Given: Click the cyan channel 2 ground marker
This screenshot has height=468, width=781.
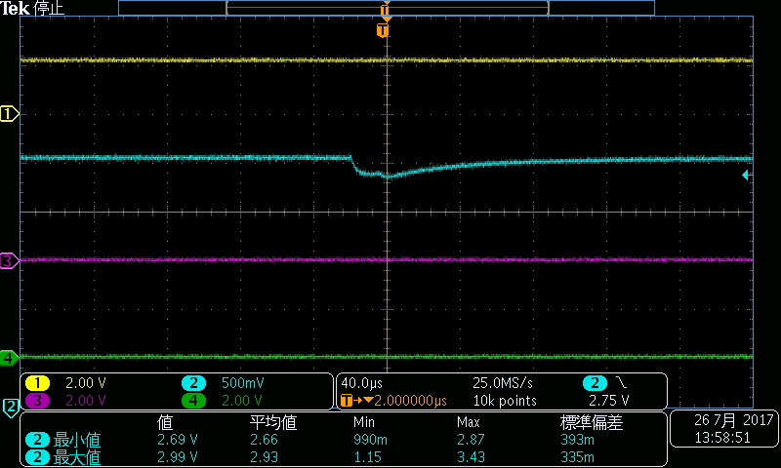Looking at the screenshot, I should (11, 408).
